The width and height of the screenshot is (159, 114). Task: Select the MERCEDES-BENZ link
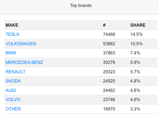coord(24,62)
